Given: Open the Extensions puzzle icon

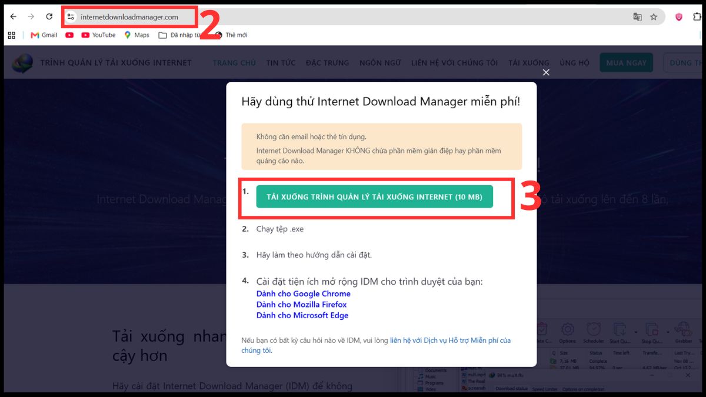Looking at the screenshot, I should click(x=698, y=17).
